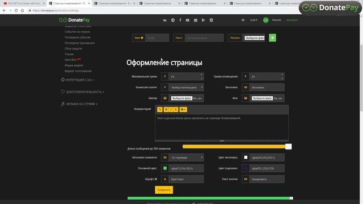The width and height of the screenshot is (363, 204).
Task: Click the Текст кнопки input field
Action: click(267, 179)
